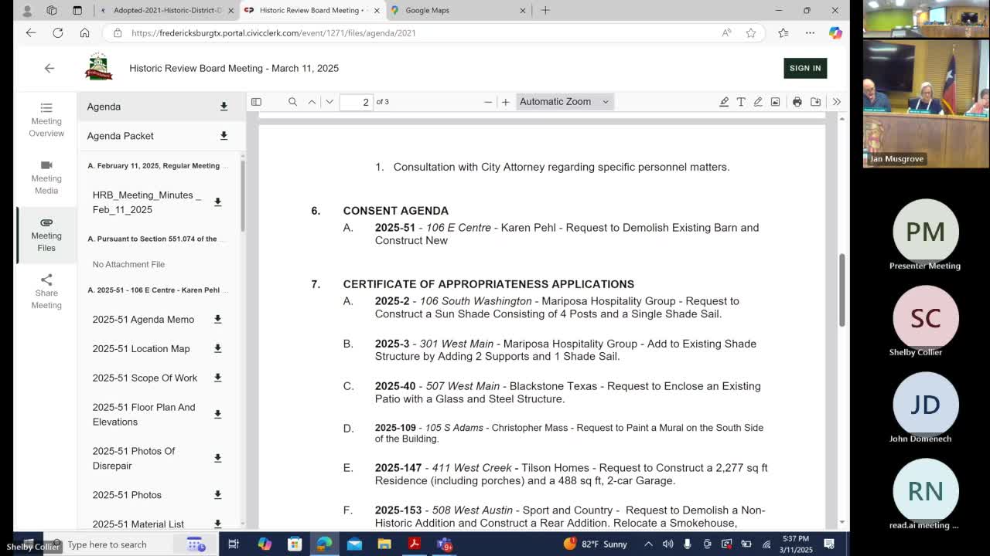Expand PDF viewer tools menu chevrons
The width and height of the screenshot is (990, 556).
pos(836,102)
